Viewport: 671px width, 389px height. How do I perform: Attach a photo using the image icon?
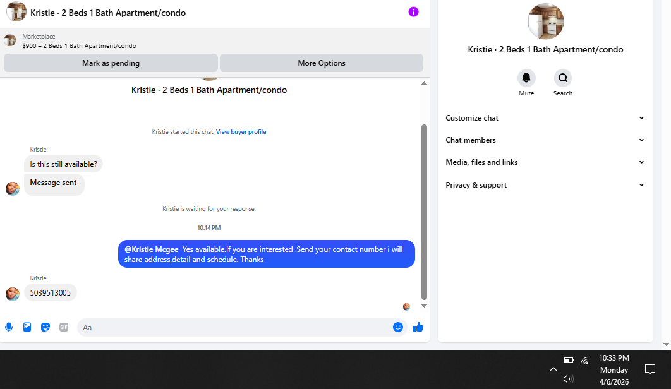pos(27,327)
